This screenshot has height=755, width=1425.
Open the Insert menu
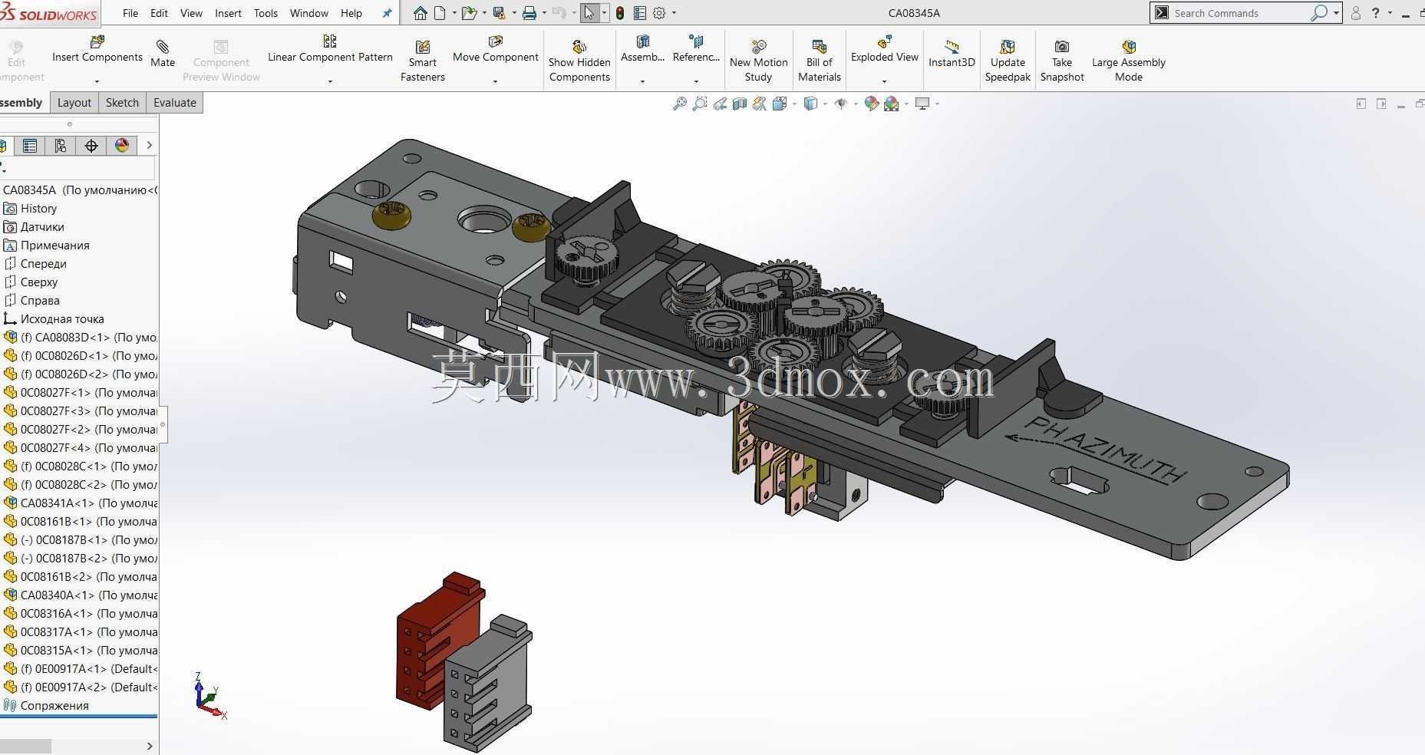[228, 13]
